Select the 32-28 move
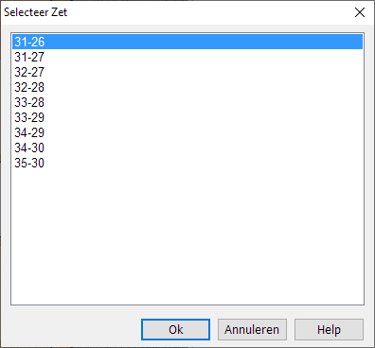 (187, 87)
